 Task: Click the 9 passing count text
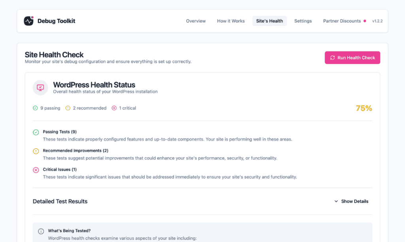click(x=50, y=108)
